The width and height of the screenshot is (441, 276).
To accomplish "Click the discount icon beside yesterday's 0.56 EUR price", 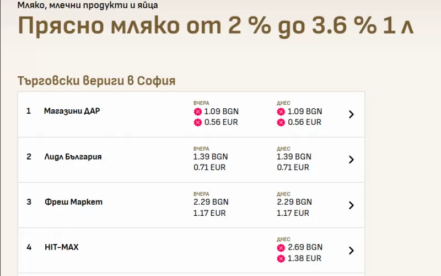I will click(198, 123).
